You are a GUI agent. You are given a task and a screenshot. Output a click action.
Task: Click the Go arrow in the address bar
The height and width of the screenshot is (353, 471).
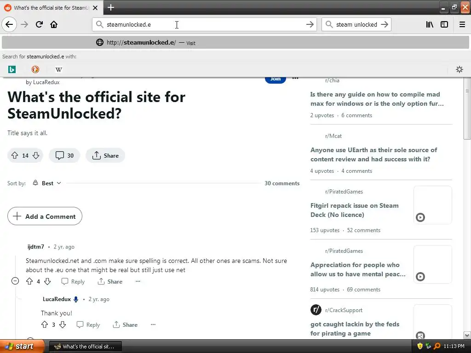pyautogui.click(x=310, y=24)
